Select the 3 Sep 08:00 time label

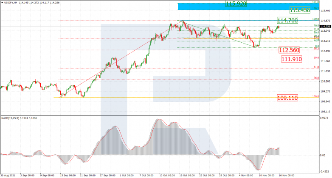[x=27, y=175]
